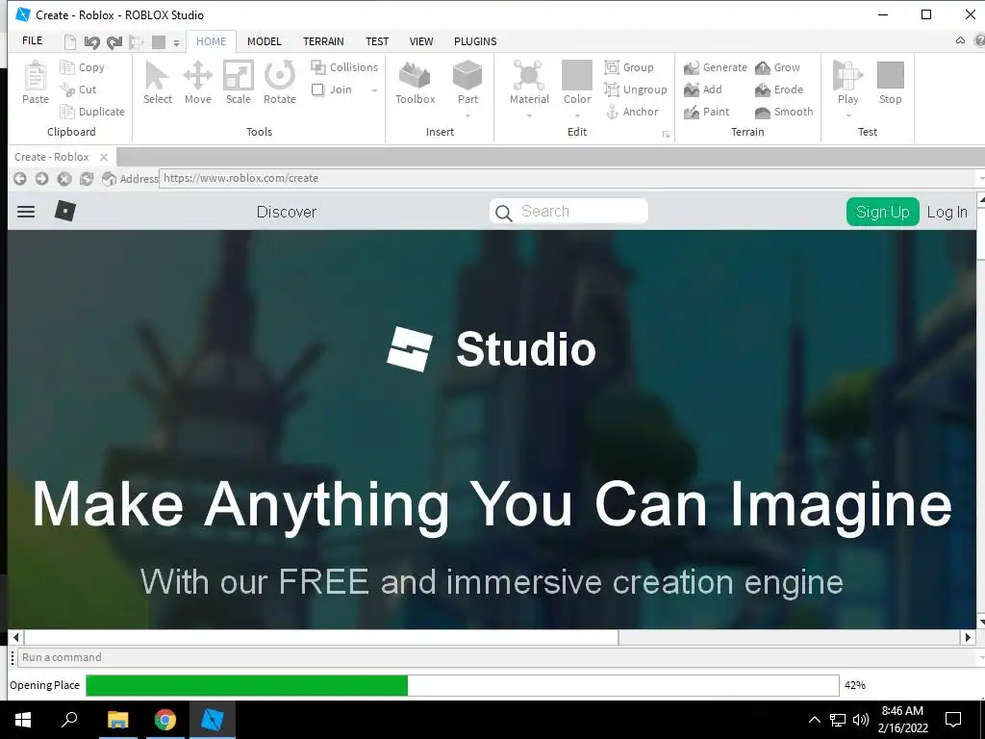Click the Copy icon in Clipboard

coord(67,66)
